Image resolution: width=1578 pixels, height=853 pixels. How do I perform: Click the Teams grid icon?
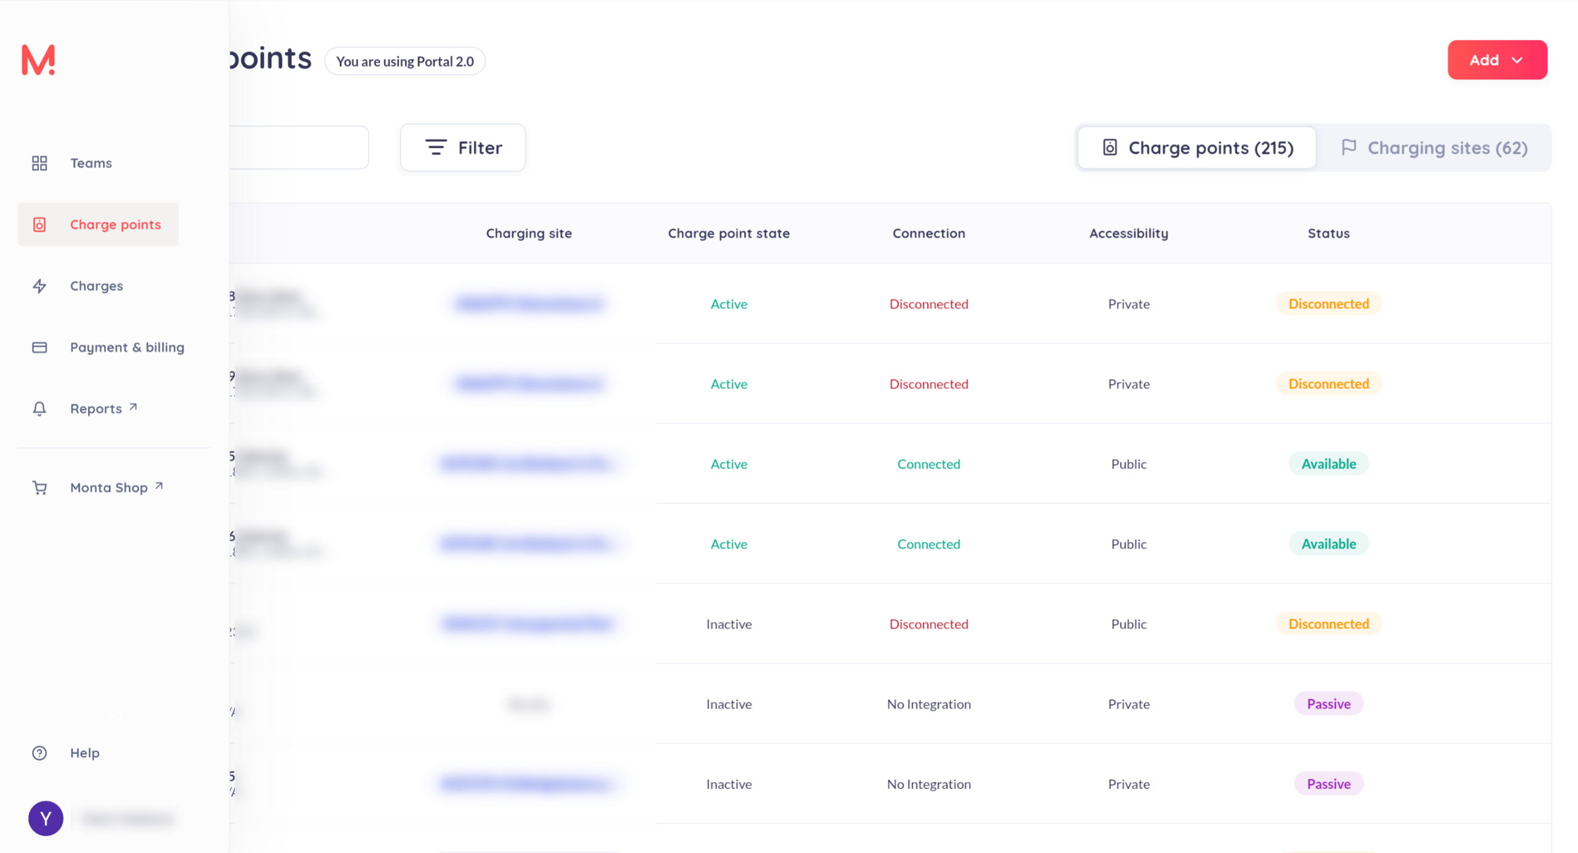tap(39, 163)
